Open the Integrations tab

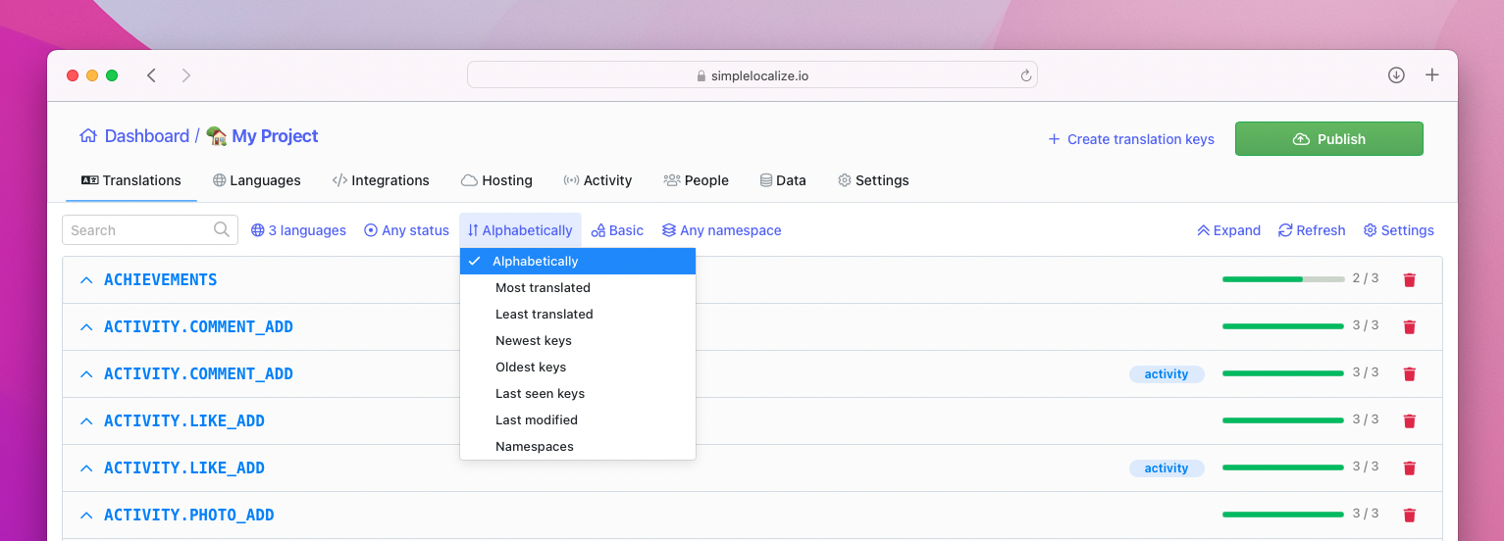(x=381, y=180)
